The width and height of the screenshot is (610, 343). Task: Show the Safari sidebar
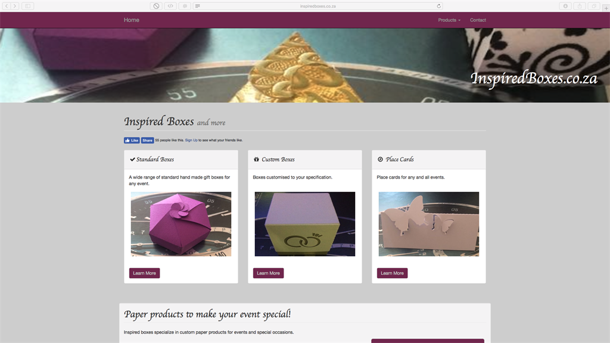(x=27, y=6)
